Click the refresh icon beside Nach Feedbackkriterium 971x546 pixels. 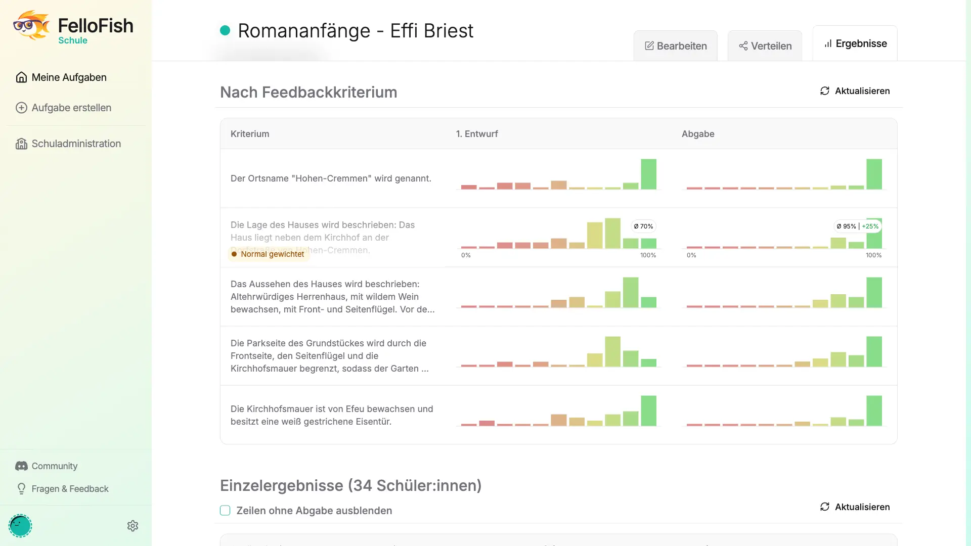[x=825, y=91]
